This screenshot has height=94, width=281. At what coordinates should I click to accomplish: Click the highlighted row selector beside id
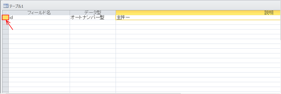pos(5,18)
